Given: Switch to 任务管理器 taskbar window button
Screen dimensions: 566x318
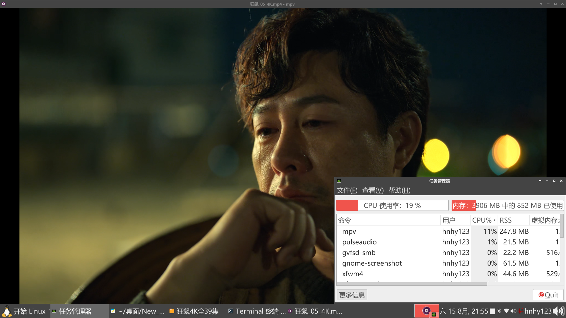Looking at the screenshot, I should [x=80, y=311].
